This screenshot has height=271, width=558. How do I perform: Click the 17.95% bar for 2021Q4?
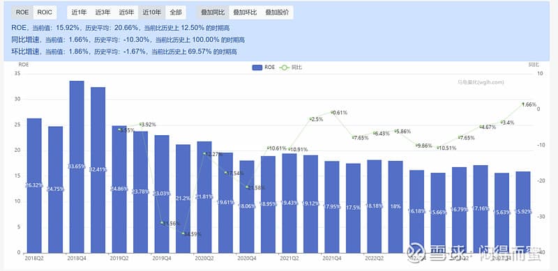(332, 207)
